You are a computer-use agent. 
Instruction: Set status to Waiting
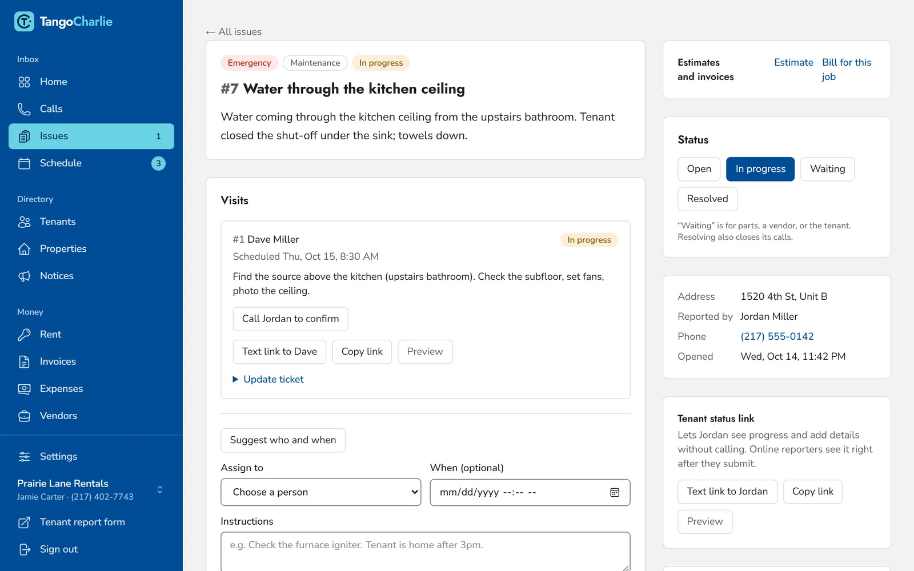[x=827, y=169]
